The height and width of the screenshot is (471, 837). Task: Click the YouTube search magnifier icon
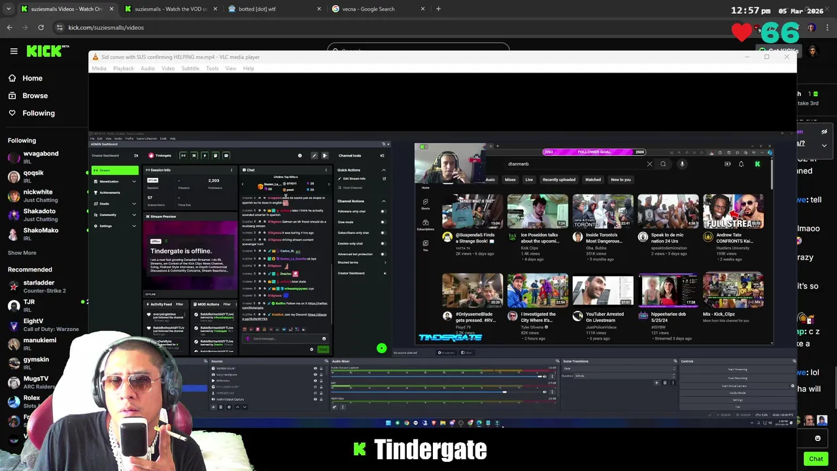point(663,164)
